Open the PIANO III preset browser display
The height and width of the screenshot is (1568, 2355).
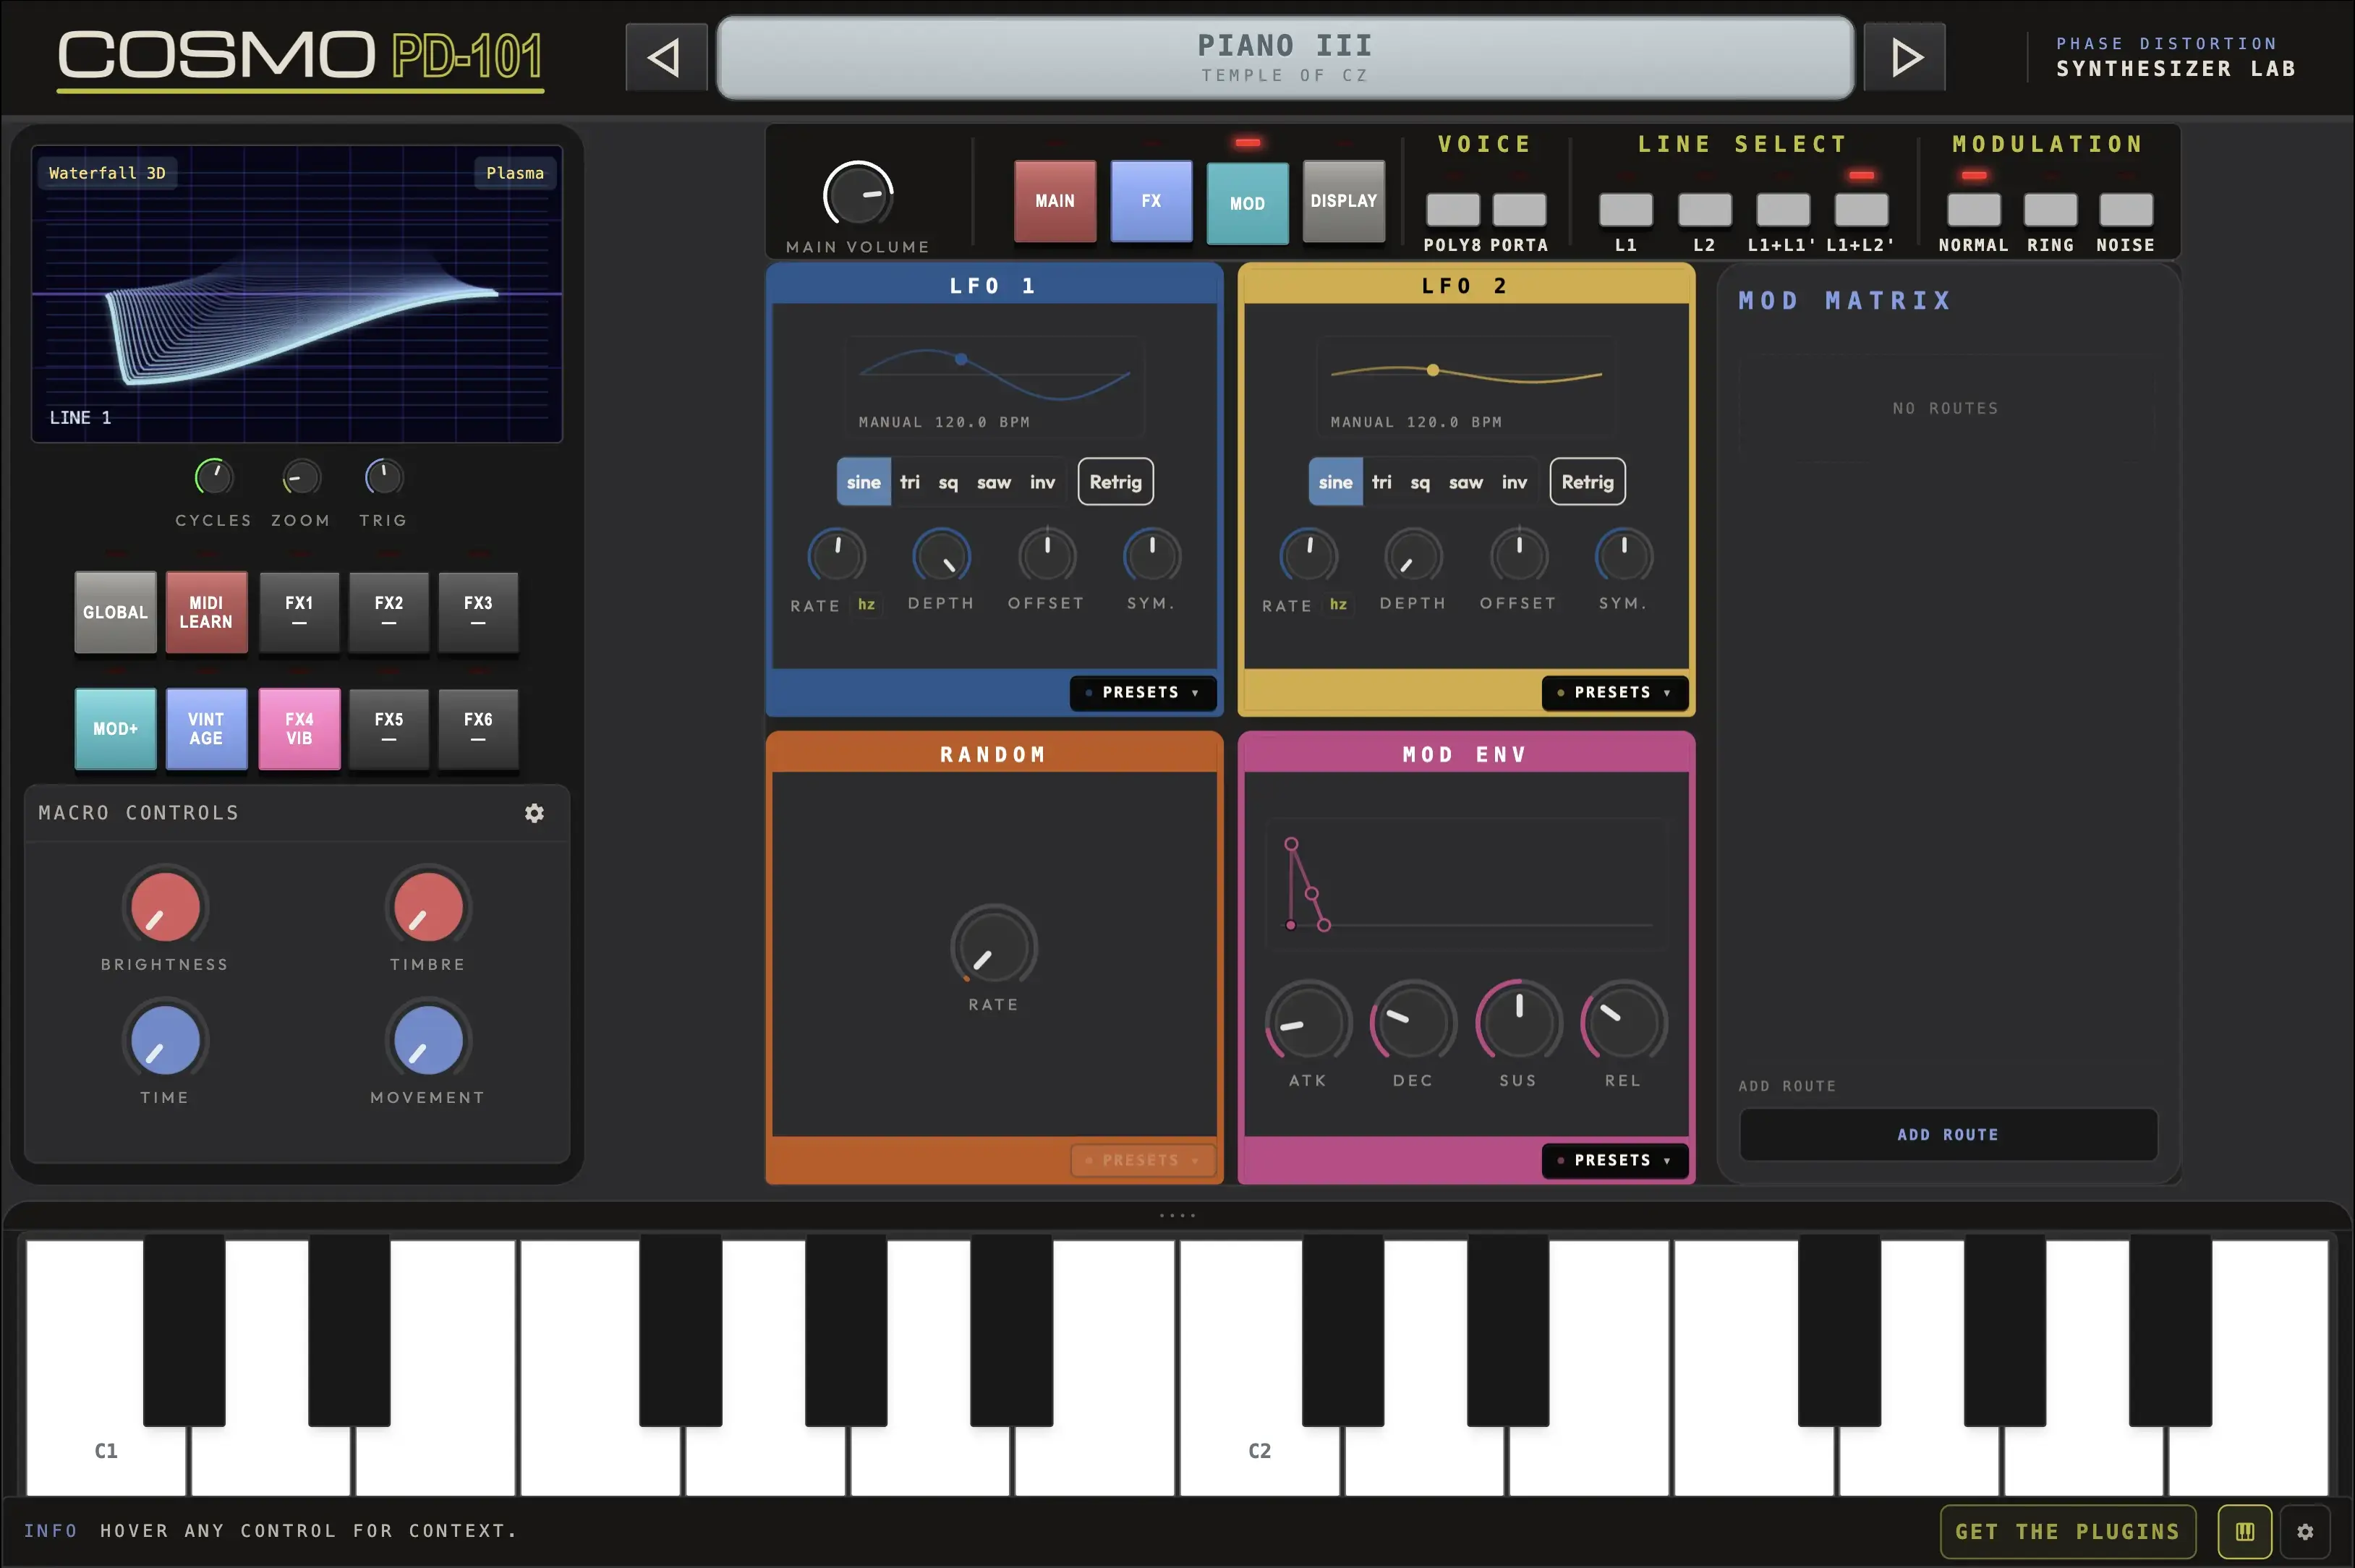click(x=1286, y=58)
